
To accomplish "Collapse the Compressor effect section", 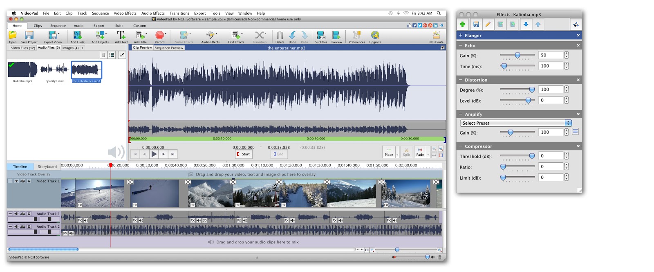I will pos(461,146).
